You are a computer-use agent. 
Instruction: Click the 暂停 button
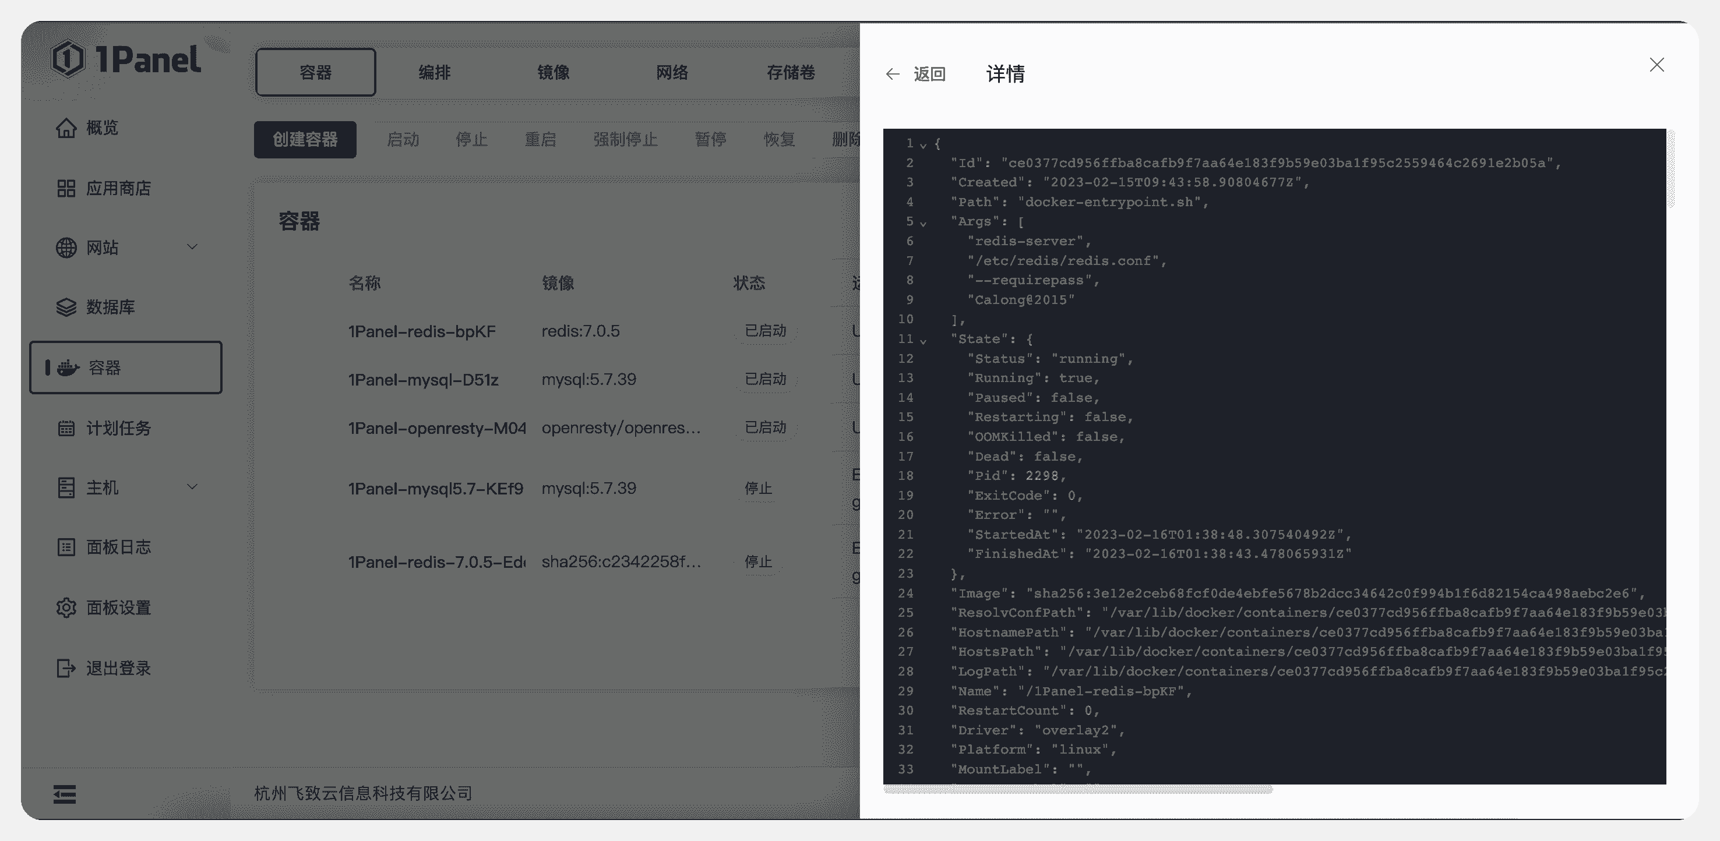pos(710,140)
